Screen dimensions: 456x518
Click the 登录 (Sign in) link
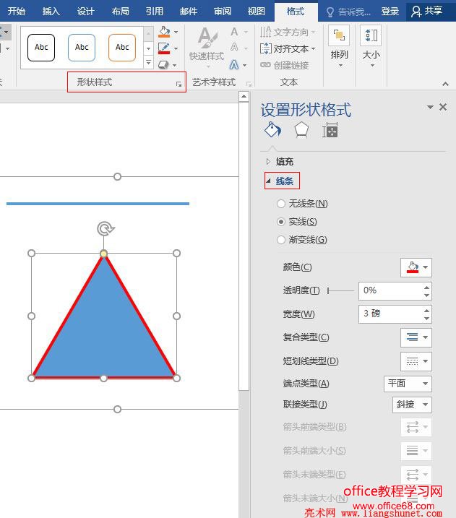[x=390, y=11]
